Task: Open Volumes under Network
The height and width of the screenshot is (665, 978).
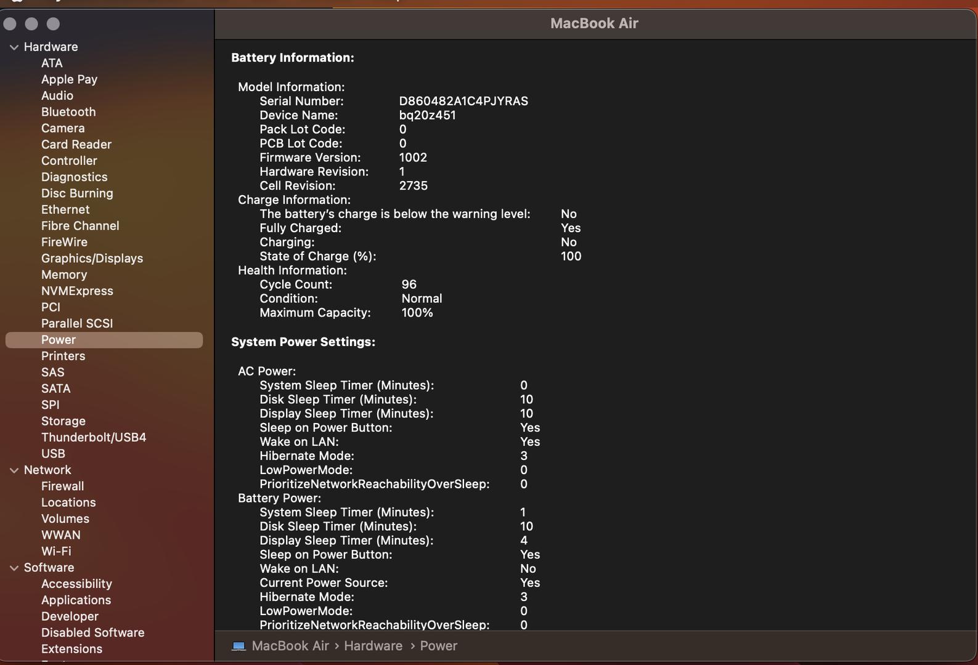Action: 65,519
